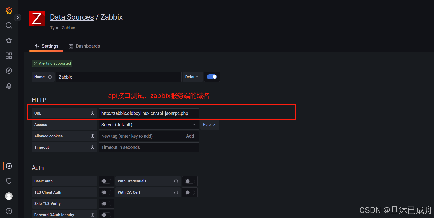Open Starred dashboards star icon
The height and width of the screenshot is (218, 434).
point(9,40)
